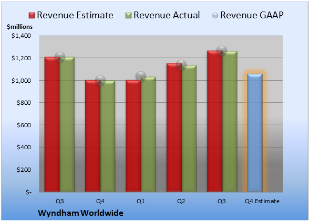Click the GAAP sphere marker above Q1
The width and height of the screenshot is (309, 221).
[x=141, y=76]
